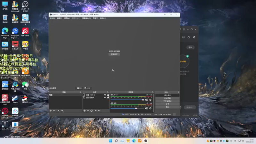Click the start recording button in Controls
Viewport: 256px width, 144px height.
pos(167,98)
